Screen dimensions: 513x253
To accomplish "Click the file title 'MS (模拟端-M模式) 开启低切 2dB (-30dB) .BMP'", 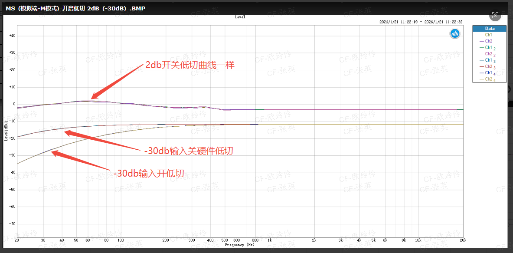I will 75,9.
